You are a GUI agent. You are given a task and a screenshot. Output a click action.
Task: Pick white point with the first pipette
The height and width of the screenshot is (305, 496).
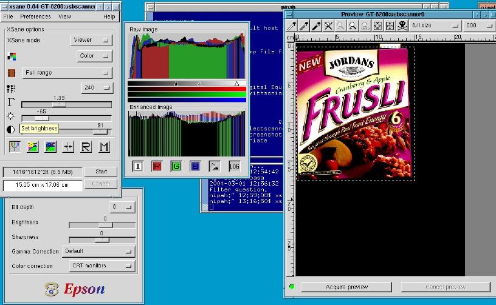[x=292, y=26]
